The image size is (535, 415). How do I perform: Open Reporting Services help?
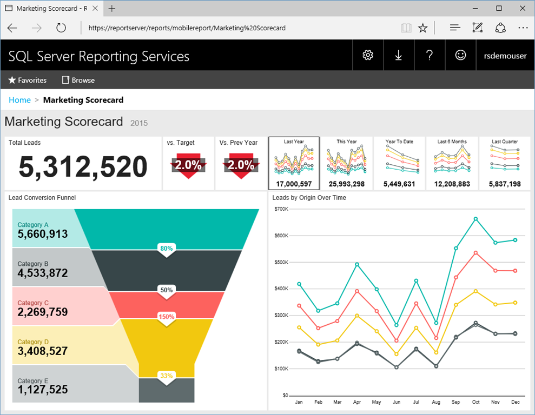click(430, 55)
